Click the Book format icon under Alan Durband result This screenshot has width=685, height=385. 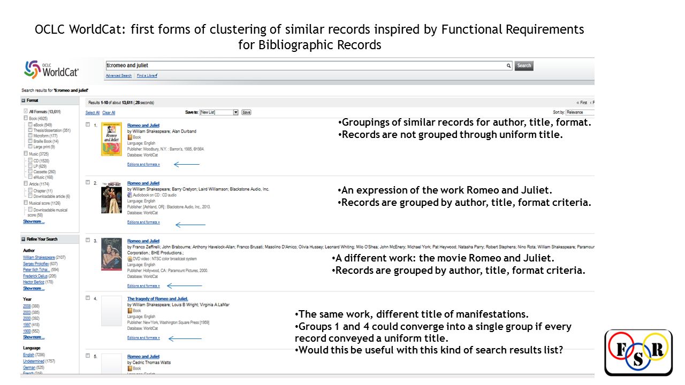click(130, 137)
